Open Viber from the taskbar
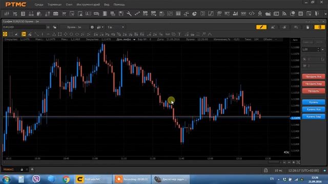328x184 pixels. pyautogui.click(x=36, y=179)
